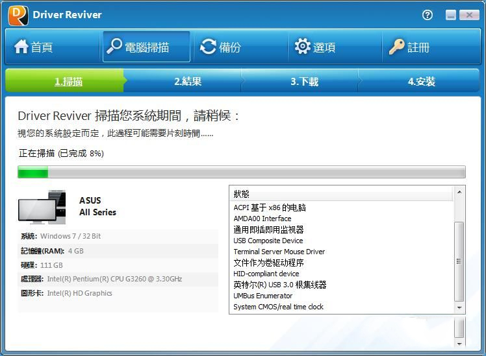Minimize the Driver Reviver window
Image resolution: width=486 pixels, height=356 pixels.
point(451,15)
